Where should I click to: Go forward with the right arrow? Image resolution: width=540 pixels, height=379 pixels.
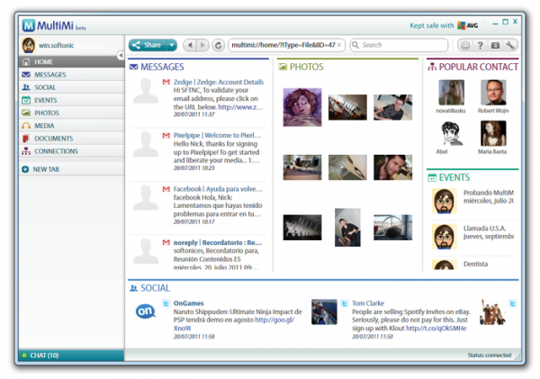coord(202,45)
